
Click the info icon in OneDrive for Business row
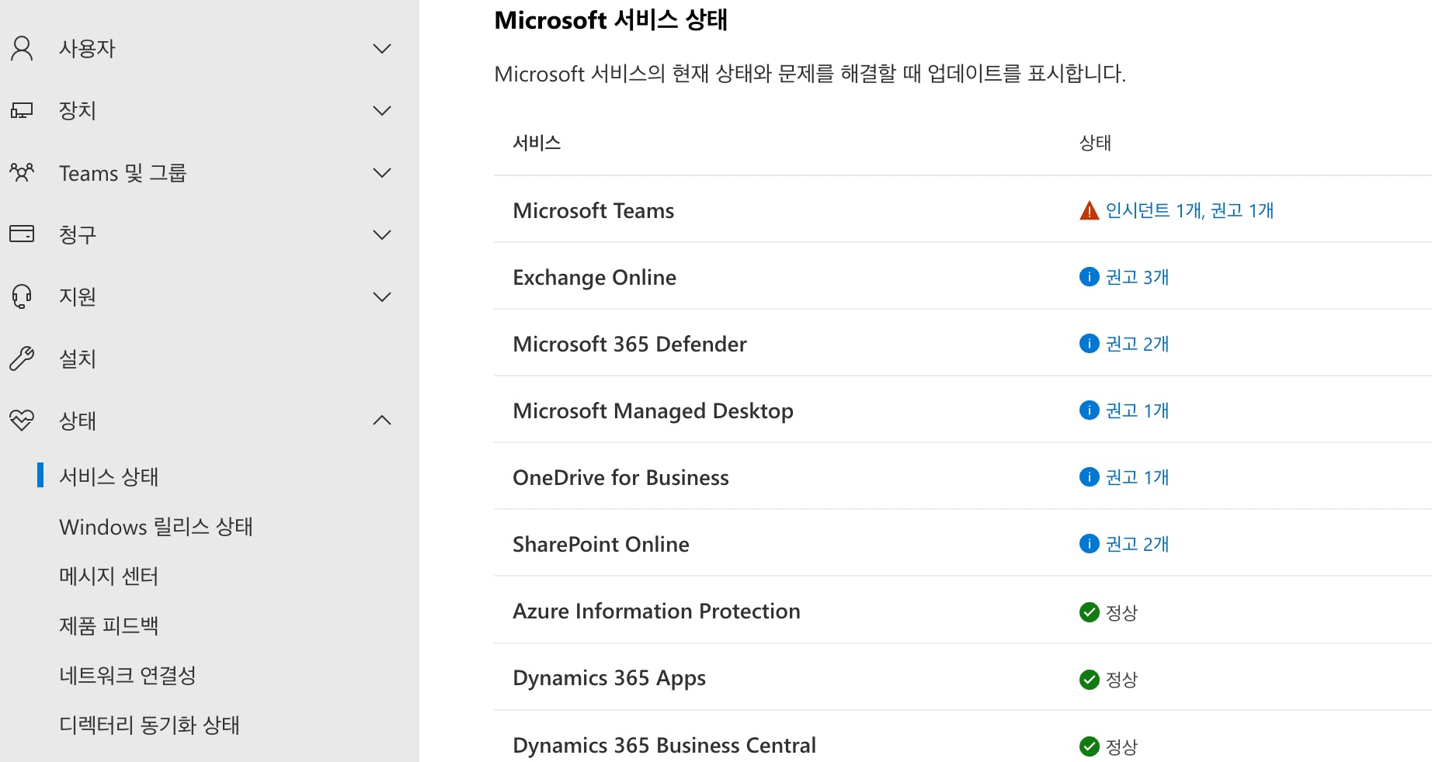1089,477
